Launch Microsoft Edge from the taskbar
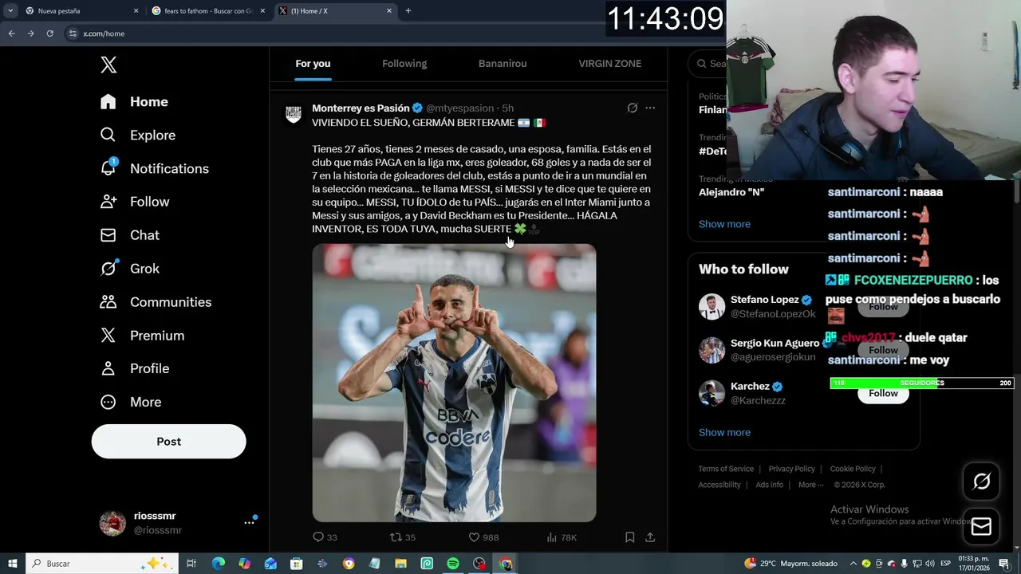Viewport: 1021px width, 574px height. coord(218,564)
